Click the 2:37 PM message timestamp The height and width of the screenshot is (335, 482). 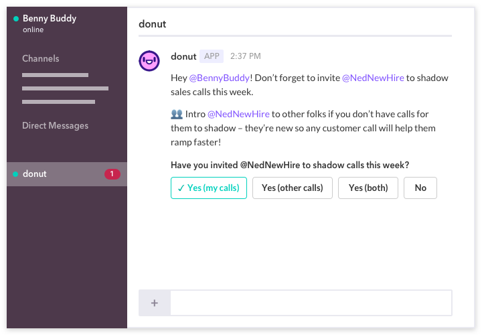click(246, 56)
